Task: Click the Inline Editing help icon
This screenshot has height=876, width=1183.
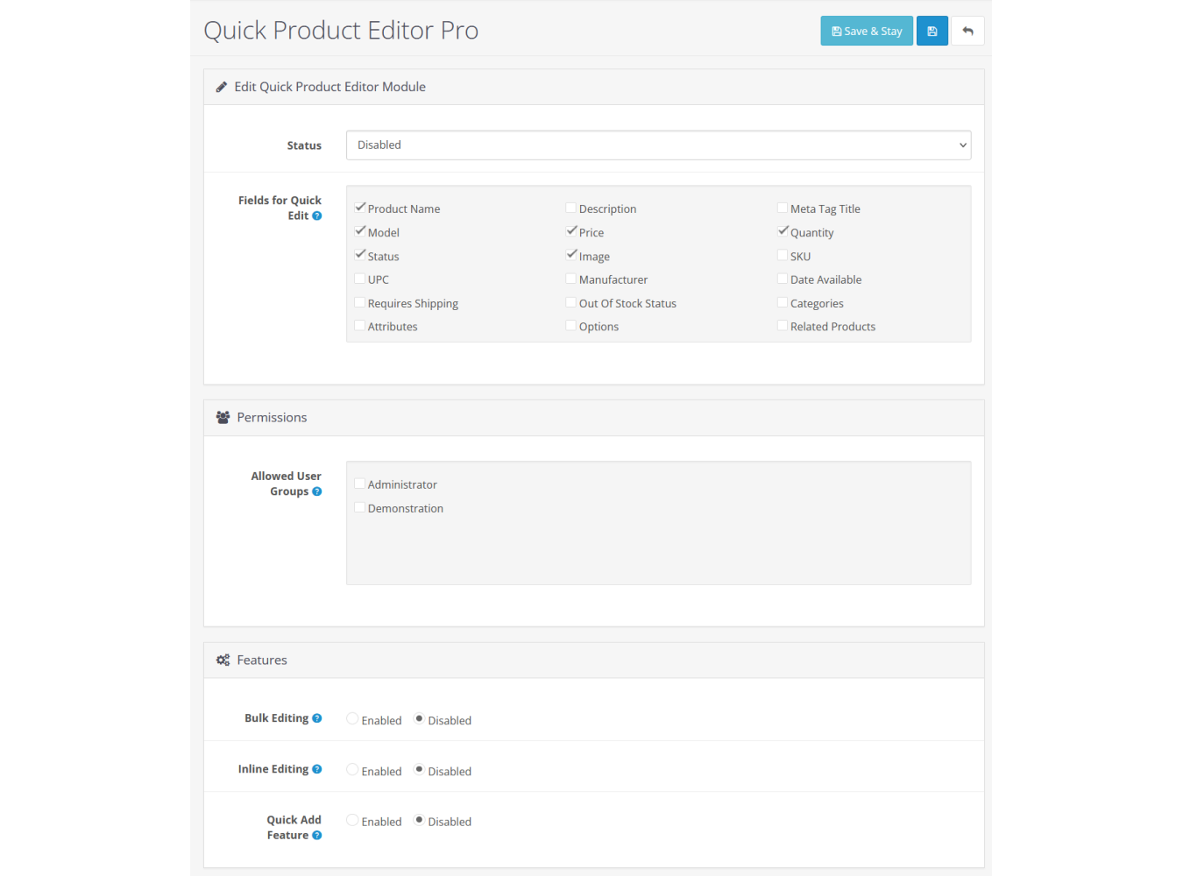Action: click(317, 769)
